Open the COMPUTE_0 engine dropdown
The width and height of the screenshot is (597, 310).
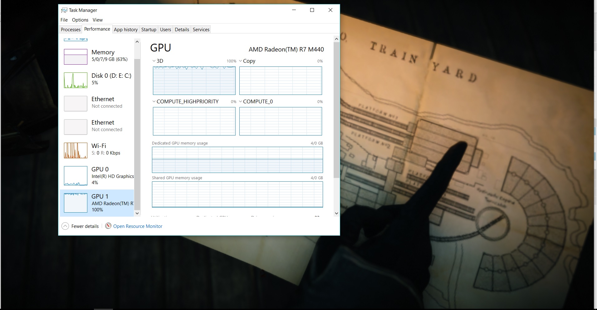tap(240, 101)
